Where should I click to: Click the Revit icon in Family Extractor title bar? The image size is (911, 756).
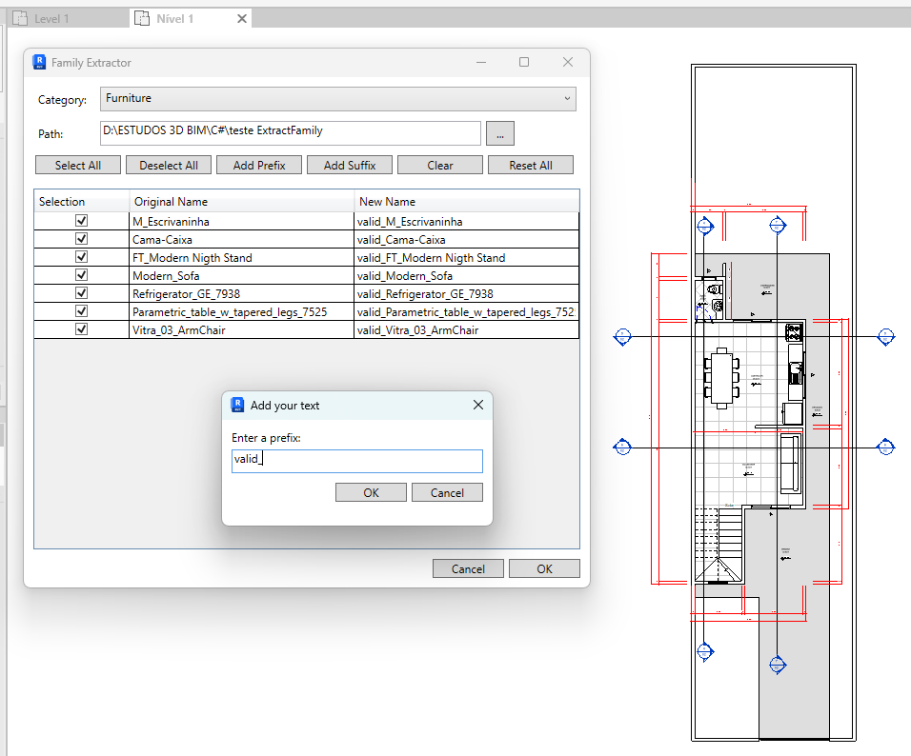(40, 63)
